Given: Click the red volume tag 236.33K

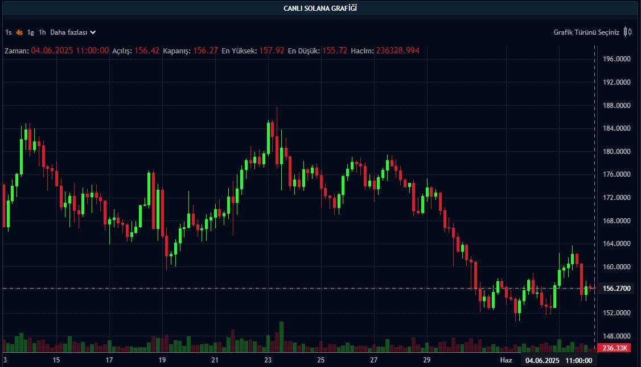Looking at the screenshot, I should click(x=614, y=348).
